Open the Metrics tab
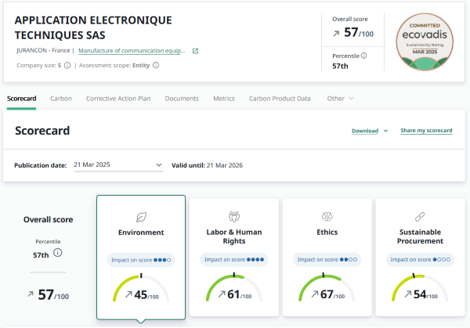Viewport: 470px width, 328px height. 224,99
